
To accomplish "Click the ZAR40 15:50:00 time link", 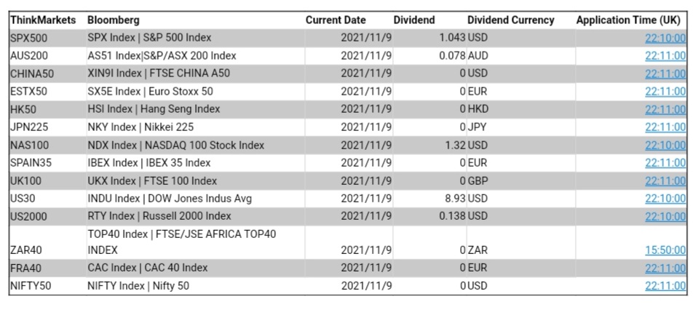I will [x=665, y=250].
